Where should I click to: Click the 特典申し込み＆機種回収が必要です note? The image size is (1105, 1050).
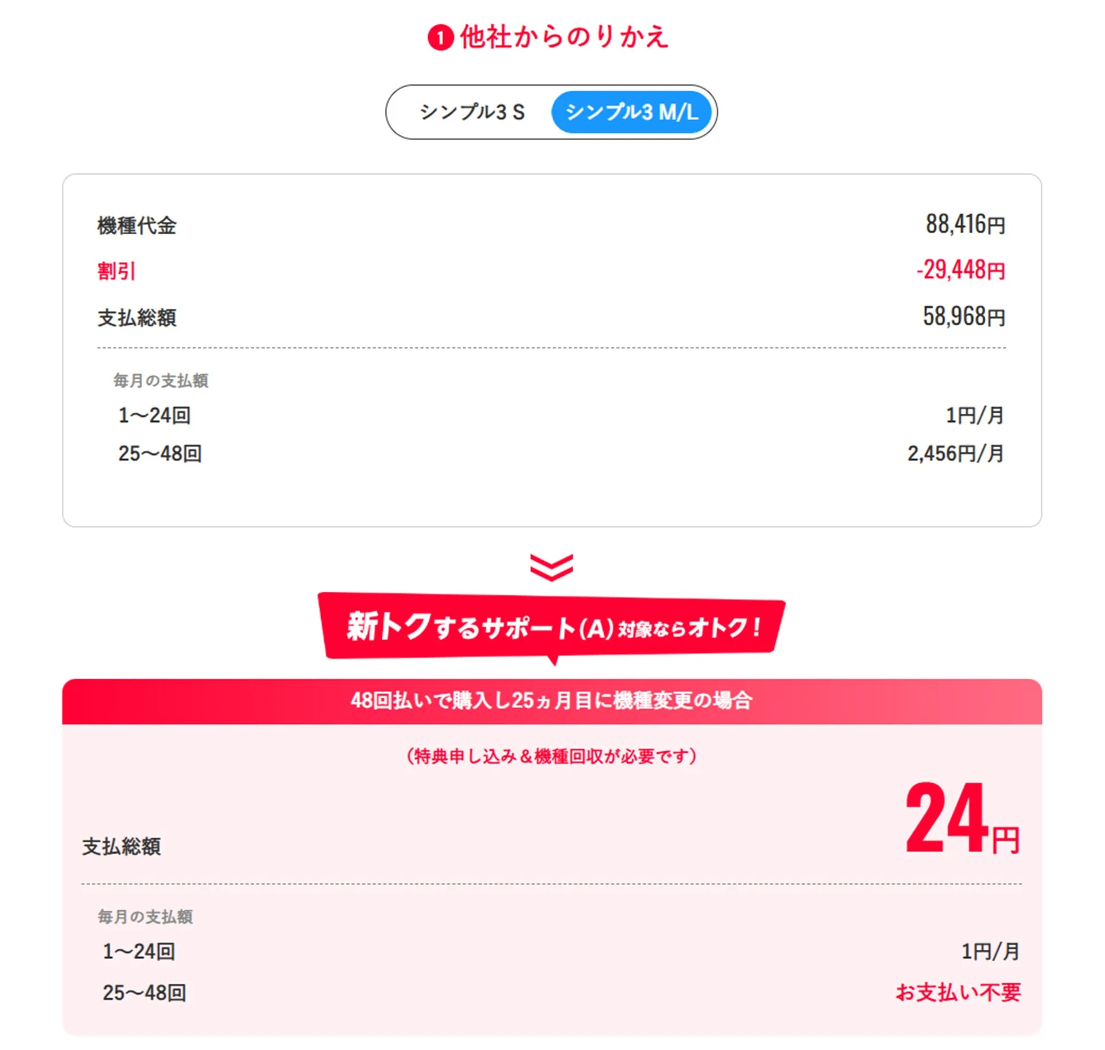point(551,756)
